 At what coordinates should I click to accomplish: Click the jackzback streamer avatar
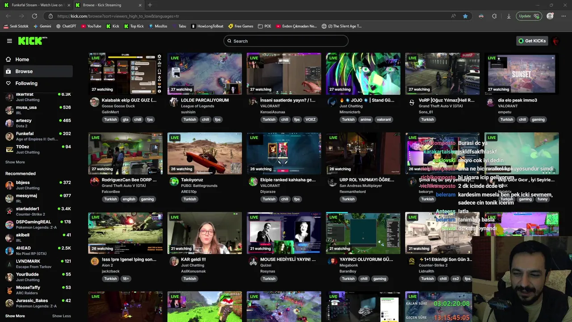click(x=94, y=261)
